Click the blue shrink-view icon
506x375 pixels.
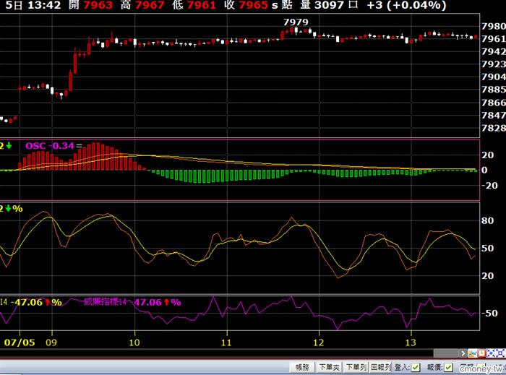[x=491, y=353]
